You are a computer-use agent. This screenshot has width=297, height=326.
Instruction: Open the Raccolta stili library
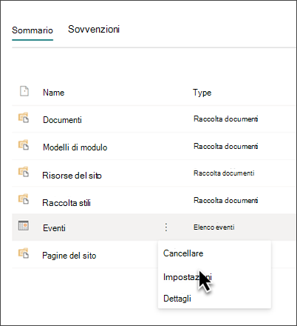coord(66,203)
